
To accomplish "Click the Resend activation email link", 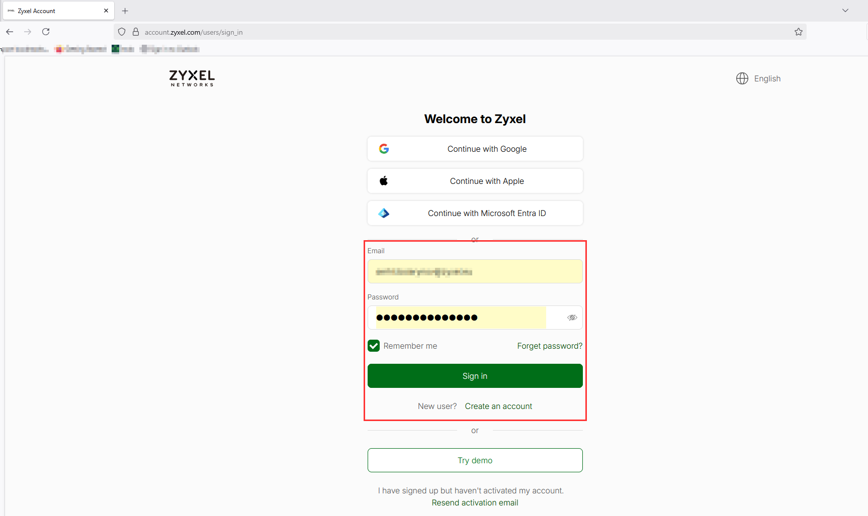I will [475, 503].
